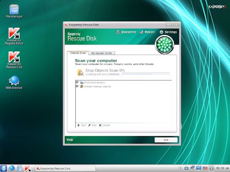Image resolution: width=230 pixels, height=172 pixels.
Task: Open the KDE start menu in taskbar
Action: pos(4,168)
